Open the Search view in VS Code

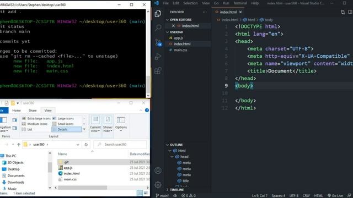click(158, 28)
